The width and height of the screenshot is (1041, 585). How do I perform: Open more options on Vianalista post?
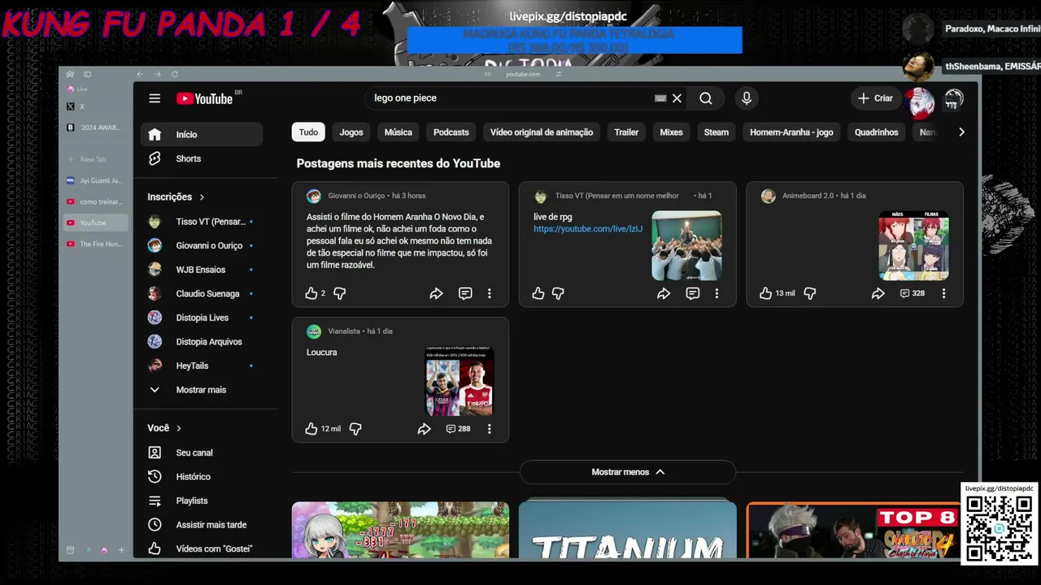pos(489,428)
